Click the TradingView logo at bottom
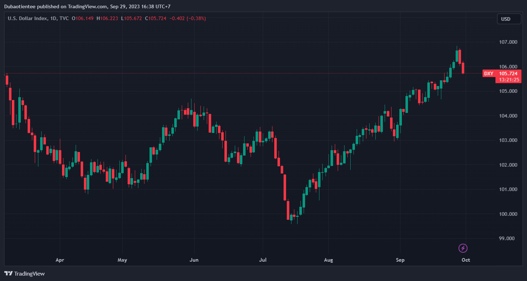This screenshot has width=527, height=281. point(25,273)
